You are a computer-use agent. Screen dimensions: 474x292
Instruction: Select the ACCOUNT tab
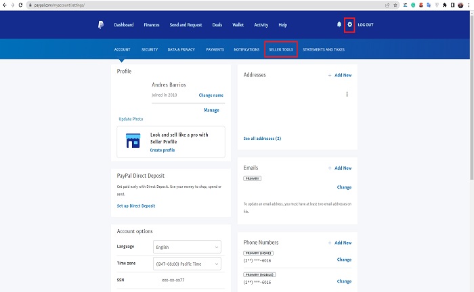pos(122,49)
